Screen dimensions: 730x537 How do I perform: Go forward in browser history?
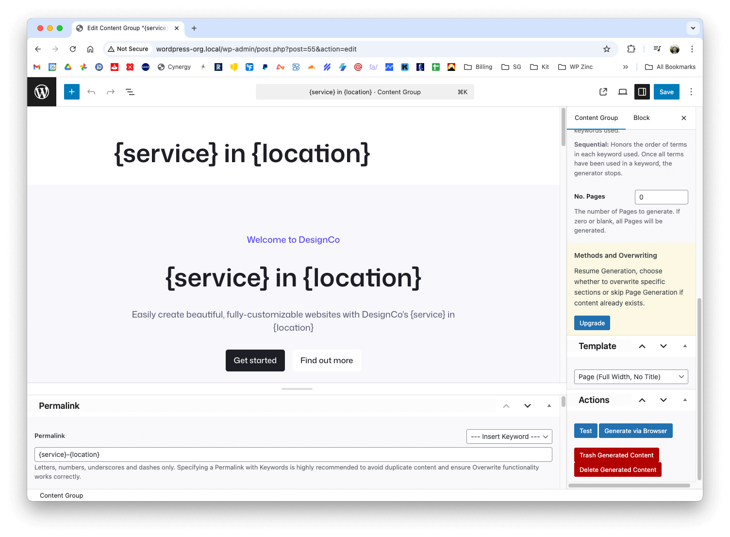tap(55, 49)
